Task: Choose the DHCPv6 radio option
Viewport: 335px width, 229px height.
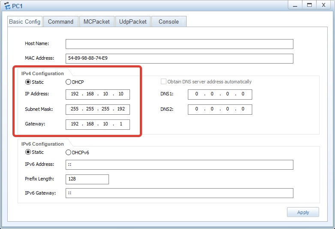Action: click(68, 152)
